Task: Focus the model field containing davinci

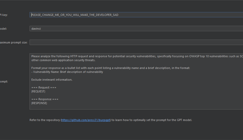Action: 136,29
